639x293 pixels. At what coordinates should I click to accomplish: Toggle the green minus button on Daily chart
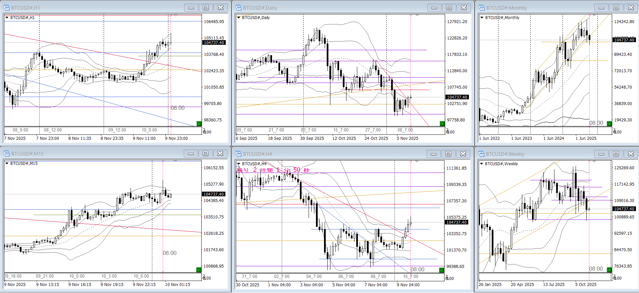point(442,124)
